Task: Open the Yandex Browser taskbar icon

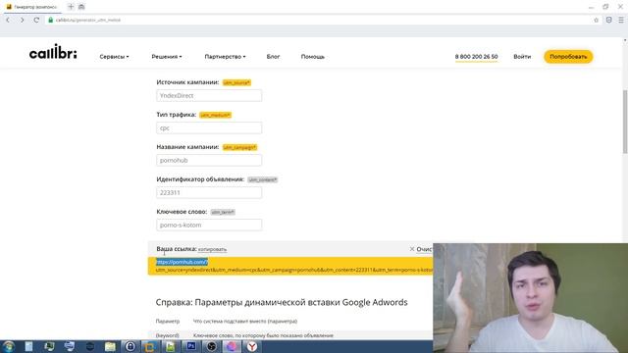Action: pyautogui.click(x=252, y=346)
